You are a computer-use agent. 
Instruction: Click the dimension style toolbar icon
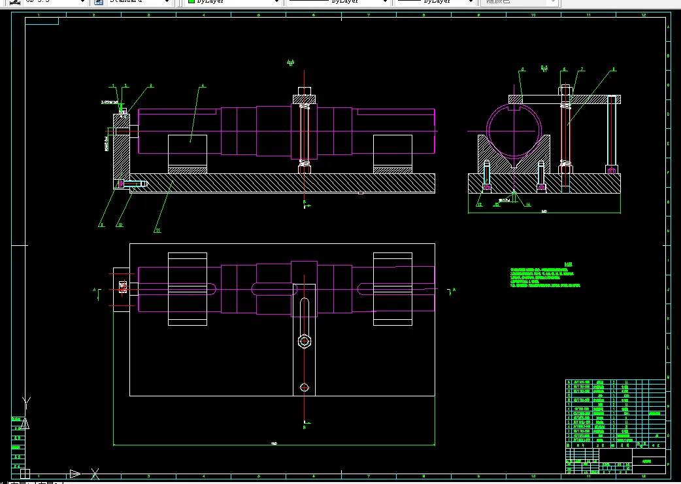(x=15, y=2)
